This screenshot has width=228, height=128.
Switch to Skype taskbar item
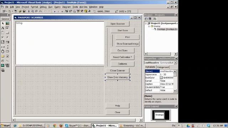78,126
